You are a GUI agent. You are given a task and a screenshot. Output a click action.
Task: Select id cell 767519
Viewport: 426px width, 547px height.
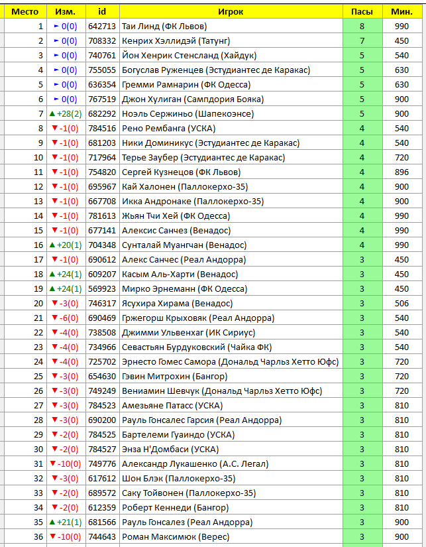click(103, 99)
